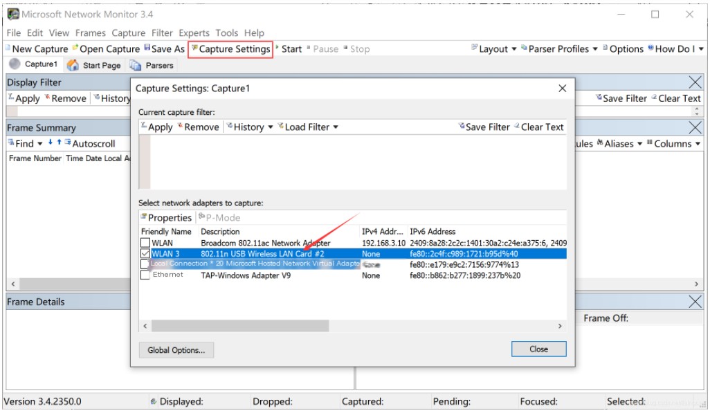Click the Close button in Capture Settings
Viewport: 710px width, 413px height.
539,349
